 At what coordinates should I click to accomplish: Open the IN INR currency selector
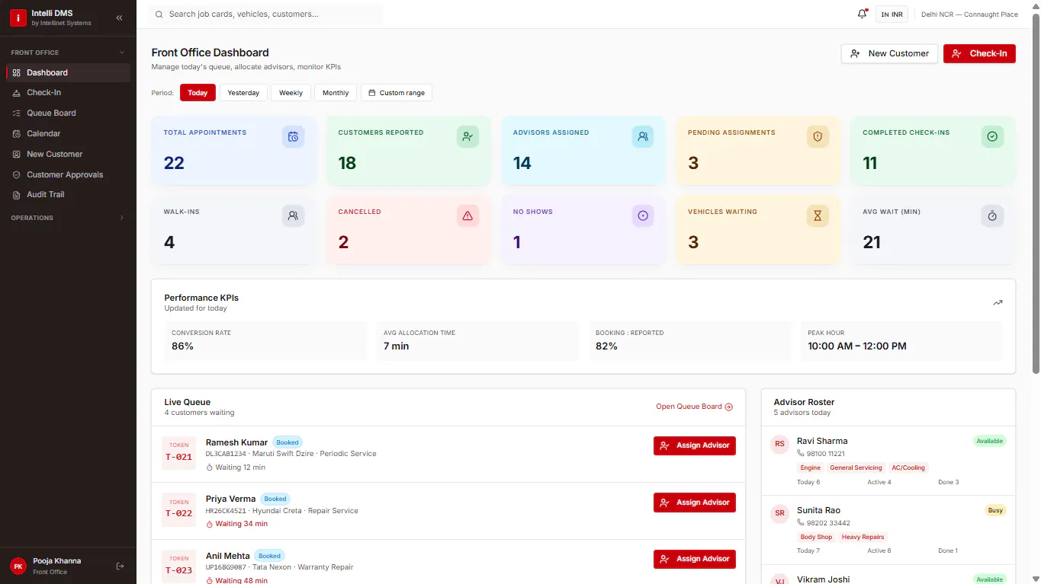[892, 14]
